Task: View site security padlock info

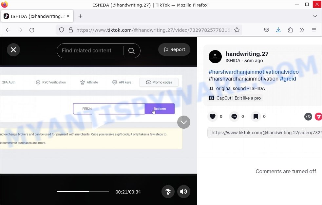Action: coord(71,30)
